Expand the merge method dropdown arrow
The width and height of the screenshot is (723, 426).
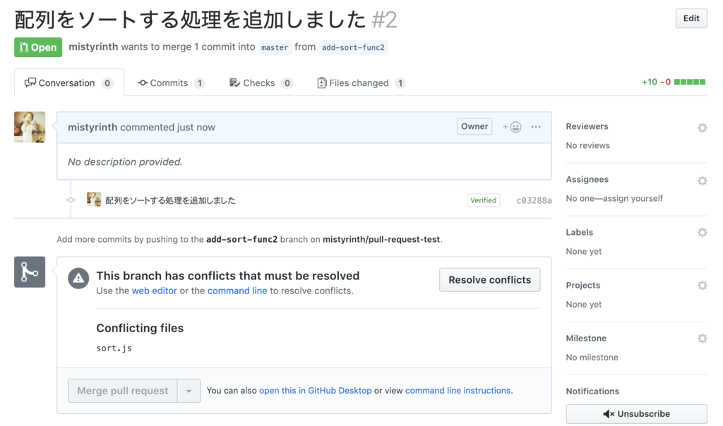[189, 391]
